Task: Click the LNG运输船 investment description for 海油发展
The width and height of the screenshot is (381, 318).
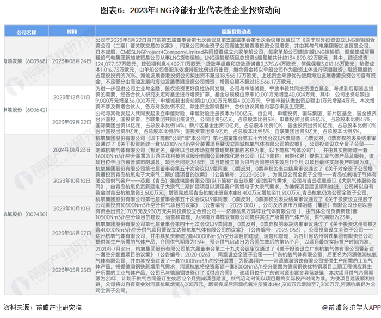Action: coord(236,61)
